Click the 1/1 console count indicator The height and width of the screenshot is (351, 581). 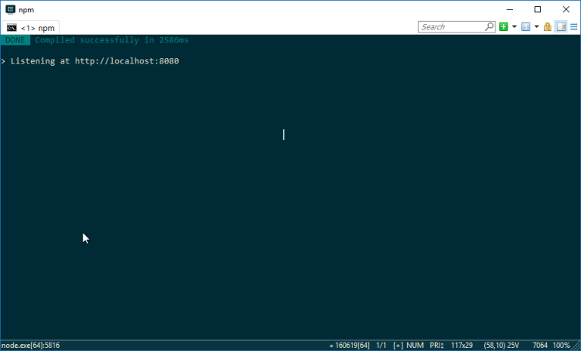tap(381, 345)
